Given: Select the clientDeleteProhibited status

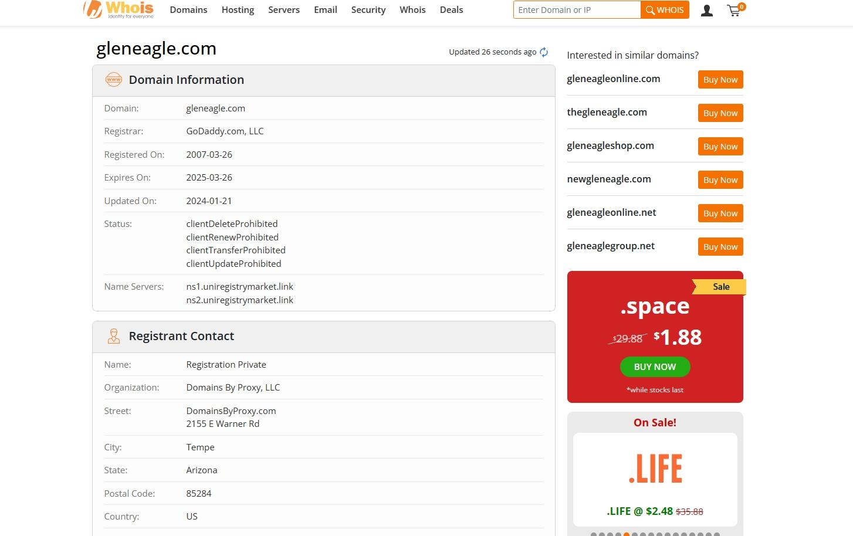Looking at the screenshot, I should 232,224.
